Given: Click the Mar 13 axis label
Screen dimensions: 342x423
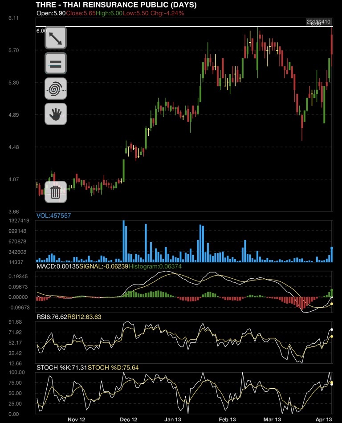Looking at the screenshot, I should (x=272, y=419).
